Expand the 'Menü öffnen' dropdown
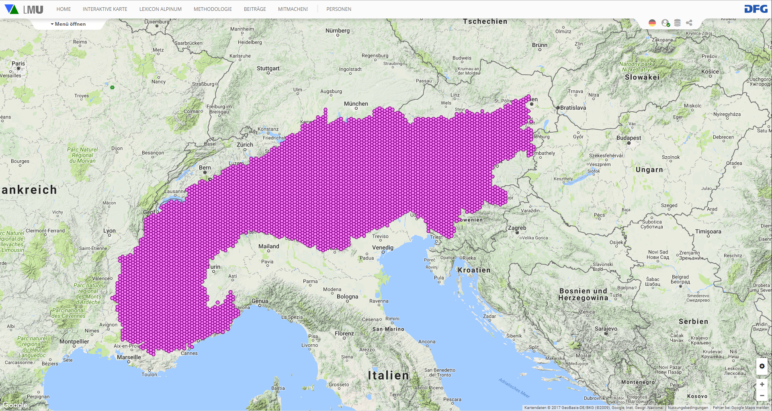This screenshot has height=411, width=772. click(68, 24)
